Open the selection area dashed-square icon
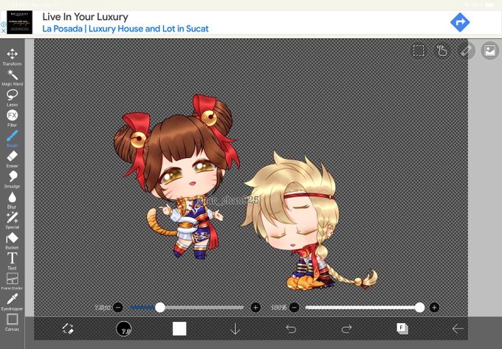 (419, 51)
